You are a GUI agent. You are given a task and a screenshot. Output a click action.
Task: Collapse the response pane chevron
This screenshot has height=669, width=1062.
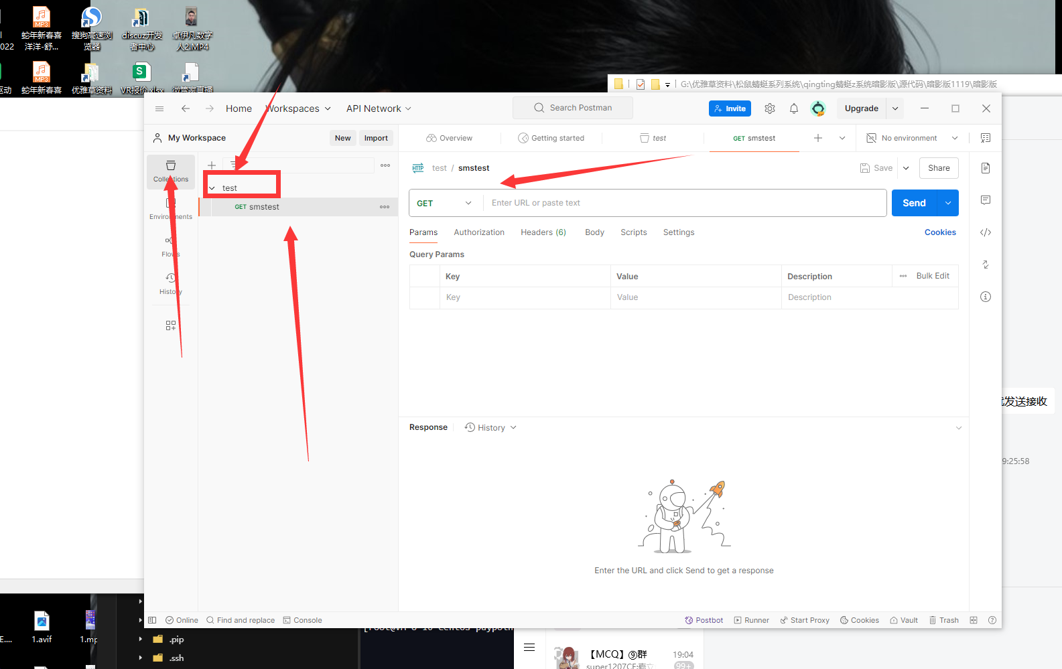click(959, 428)
